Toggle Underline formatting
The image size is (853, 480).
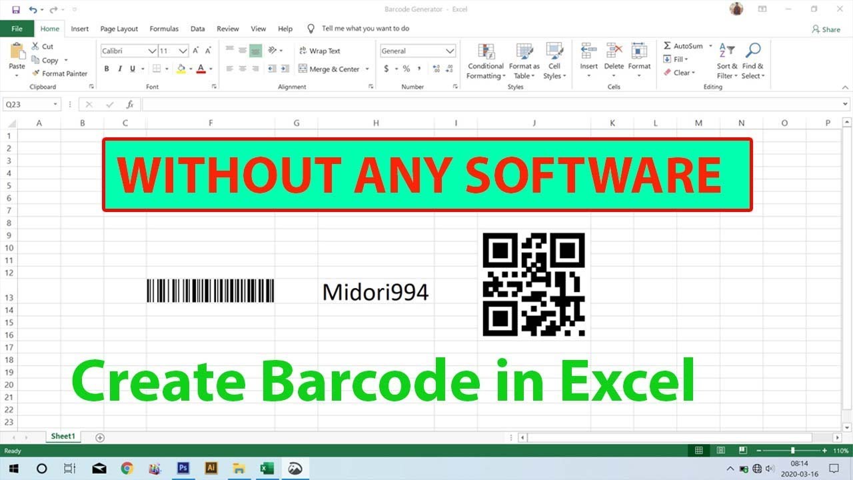tap(133, 69)
